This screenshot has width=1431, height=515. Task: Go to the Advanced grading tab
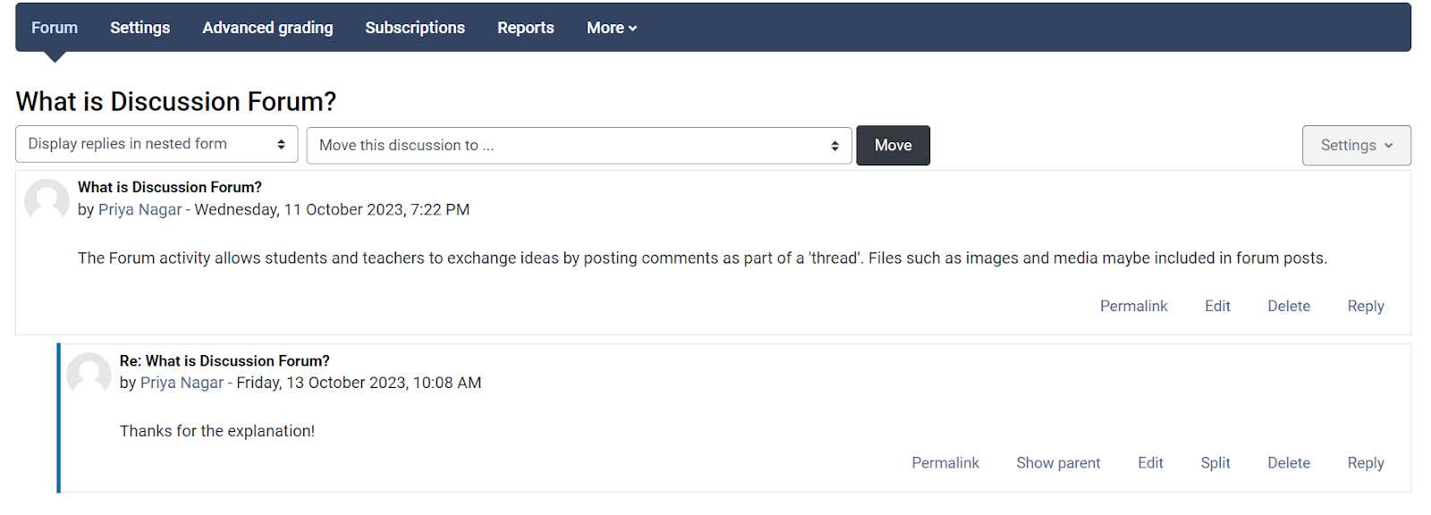[267, 28]
